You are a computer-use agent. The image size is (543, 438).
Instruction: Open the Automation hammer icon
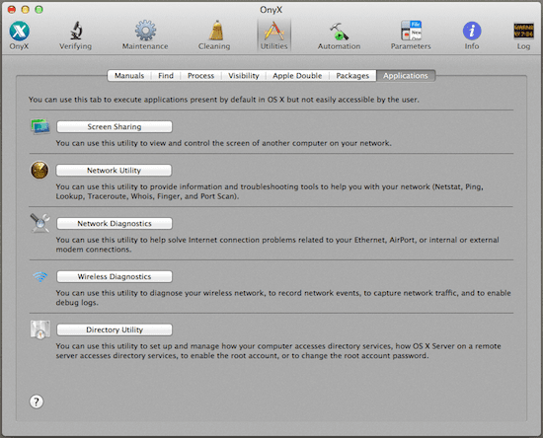tap(339, 32)
